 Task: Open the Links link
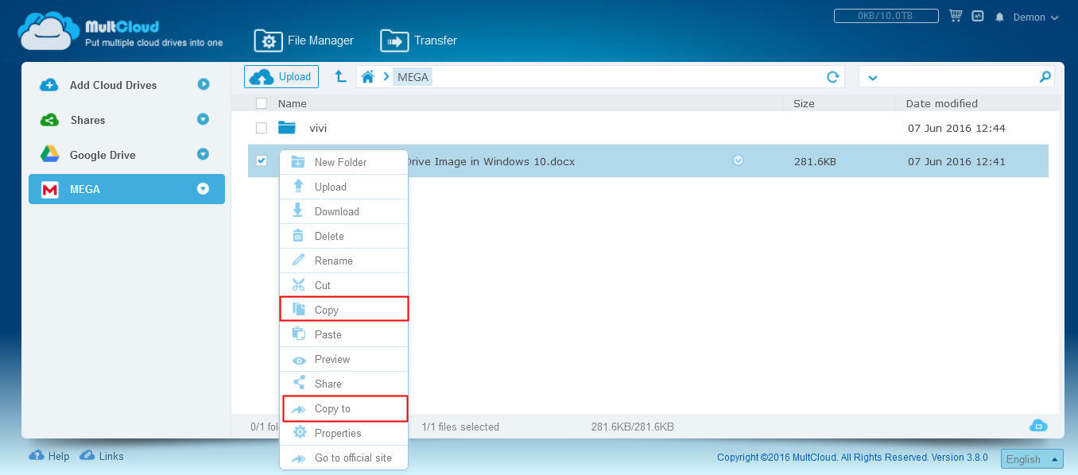pos(112,457)
